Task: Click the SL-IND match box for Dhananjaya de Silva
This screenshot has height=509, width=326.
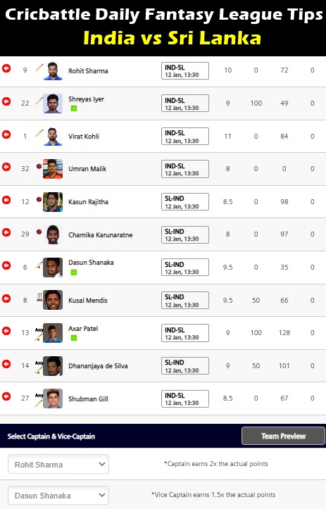Action: (x=185, y=366)
